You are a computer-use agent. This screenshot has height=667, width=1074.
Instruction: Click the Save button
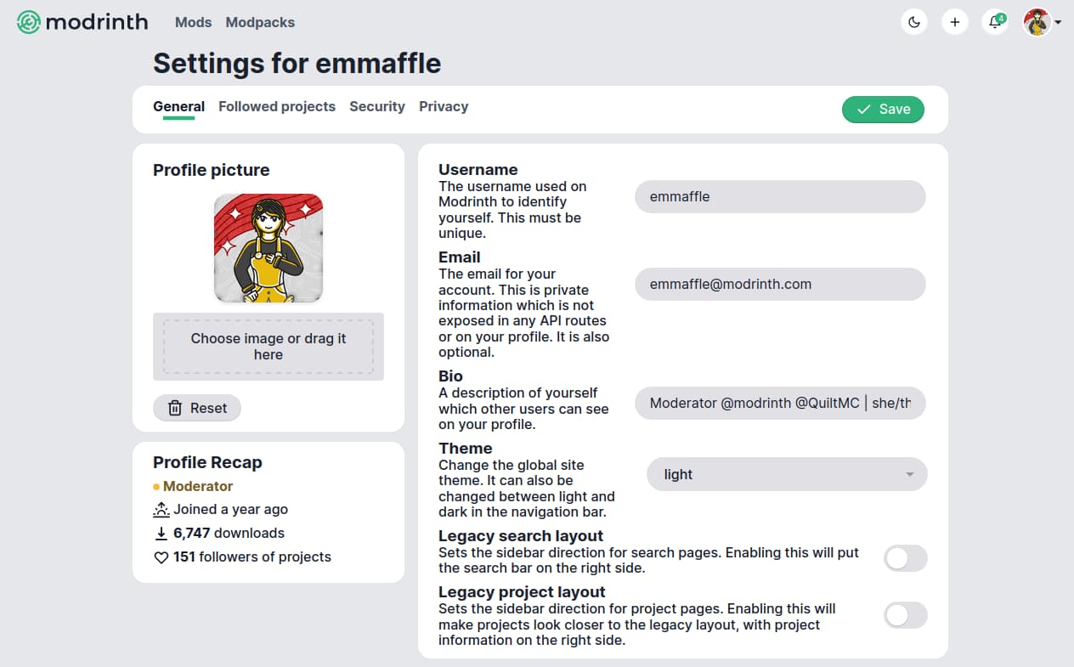click(883, 110)
